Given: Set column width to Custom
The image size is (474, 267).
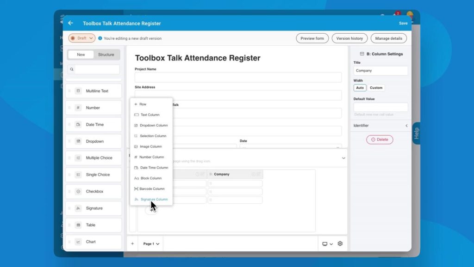Looking at the screenshot, I should tap(376, 88).
